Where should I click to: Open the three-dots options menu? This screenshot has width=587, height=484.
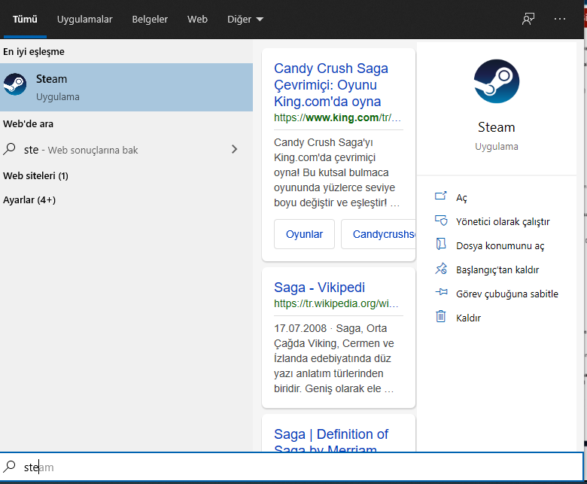(x=559, y=19)
